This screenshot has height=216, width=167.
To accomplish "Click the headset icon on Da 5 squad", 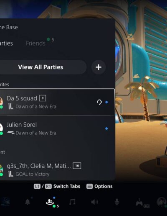I will tap(99, 102).
